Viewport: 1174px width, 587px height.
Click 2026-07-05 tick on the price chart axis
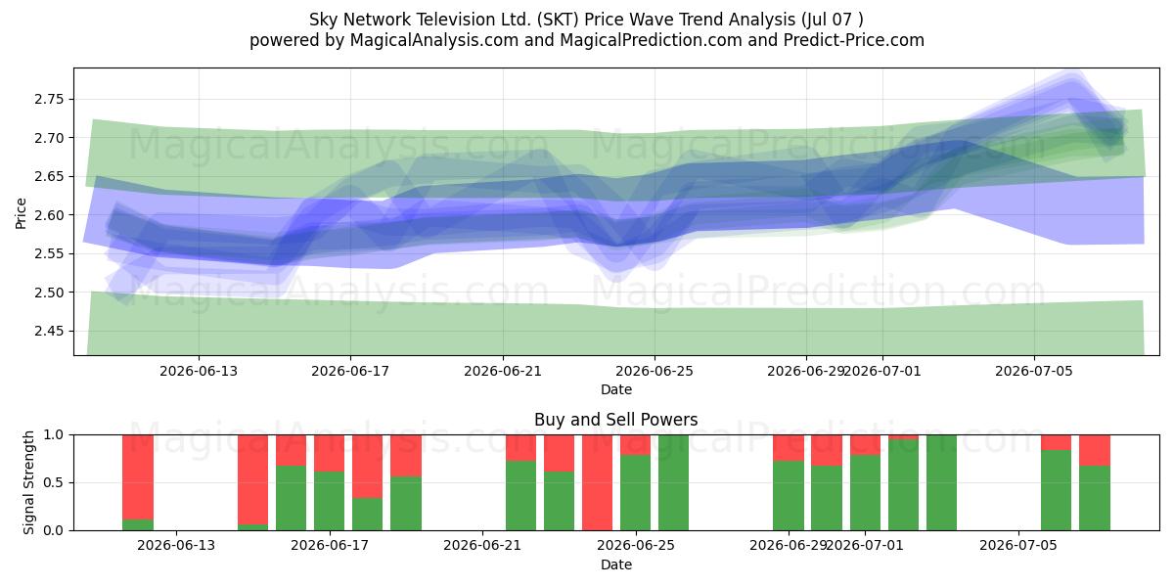pyautogui.click(x=1034, y=372)
